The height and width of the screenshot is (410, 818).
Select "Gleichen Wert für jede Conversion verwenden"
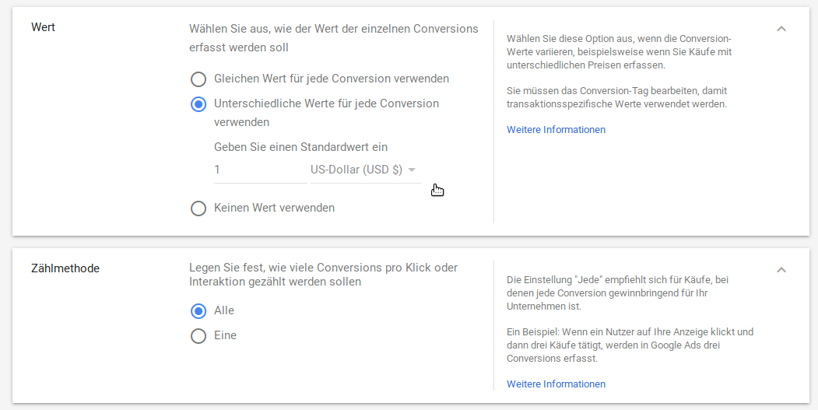tap(199, 79)
